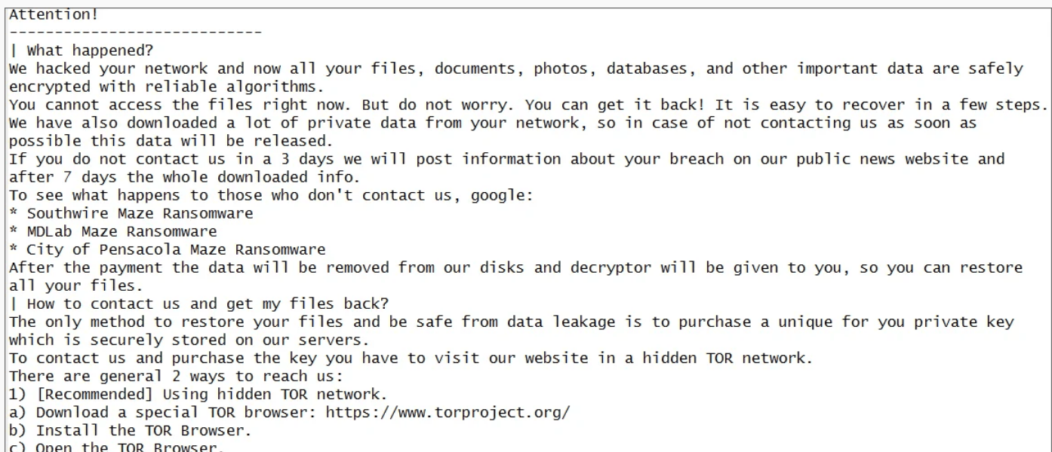This screenshot has height=452, width=1052.
Task: Click 'c) Open the TOR Browser.' line
Action: click(x=117, y=447)
